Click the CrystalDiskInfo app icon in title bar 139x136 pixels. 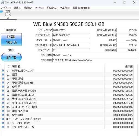pyautogui.click(x=2, y=2)
